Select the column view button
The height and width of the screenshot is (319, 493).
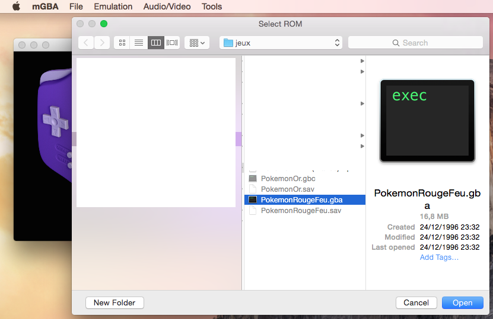[x=156, y=43]
